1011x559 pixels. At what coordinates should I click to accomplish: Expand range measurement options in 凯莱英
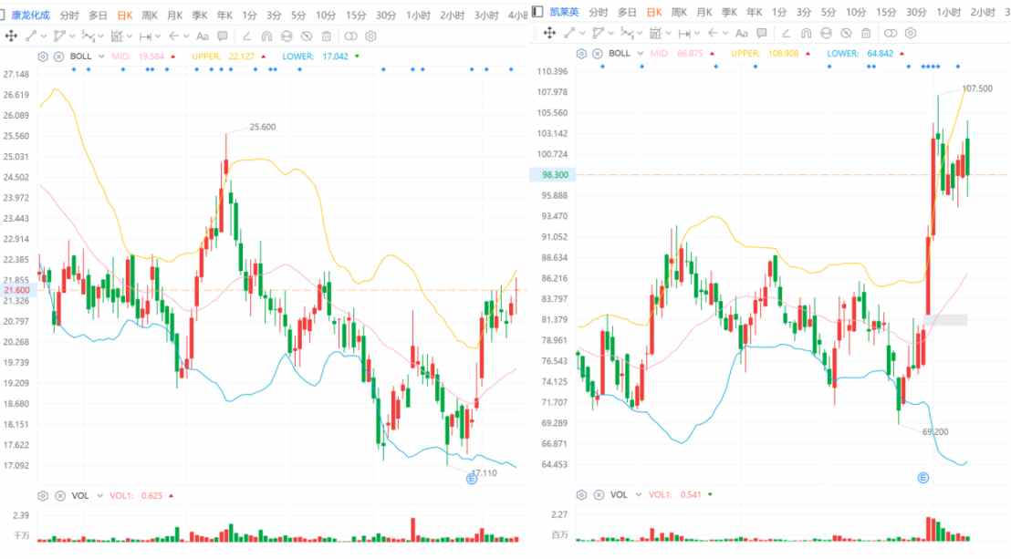tap(697, 33)
